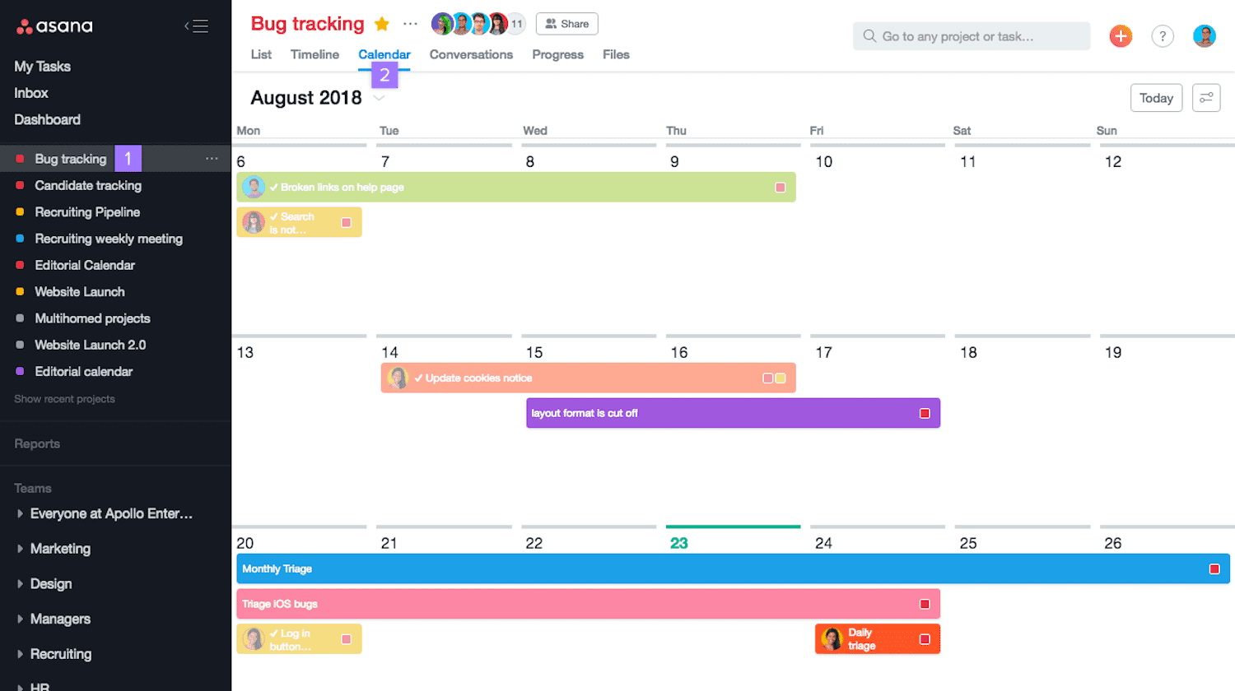Open your profile avatar menu
The image size is (1235, 691).
(x=1205, y=35)
